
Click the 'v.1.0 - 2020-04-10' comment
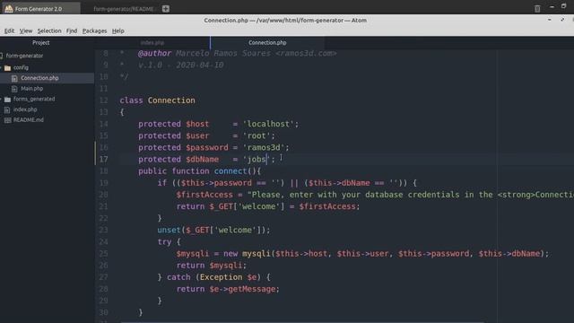[x=181, y=65]
